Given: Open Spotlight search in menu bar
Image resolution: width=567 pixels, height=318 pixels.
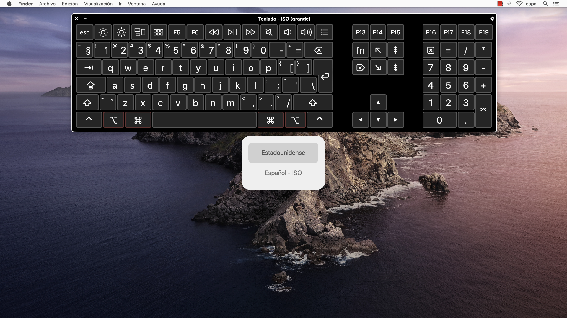Looking at the screenshot, I should (545, 4).
